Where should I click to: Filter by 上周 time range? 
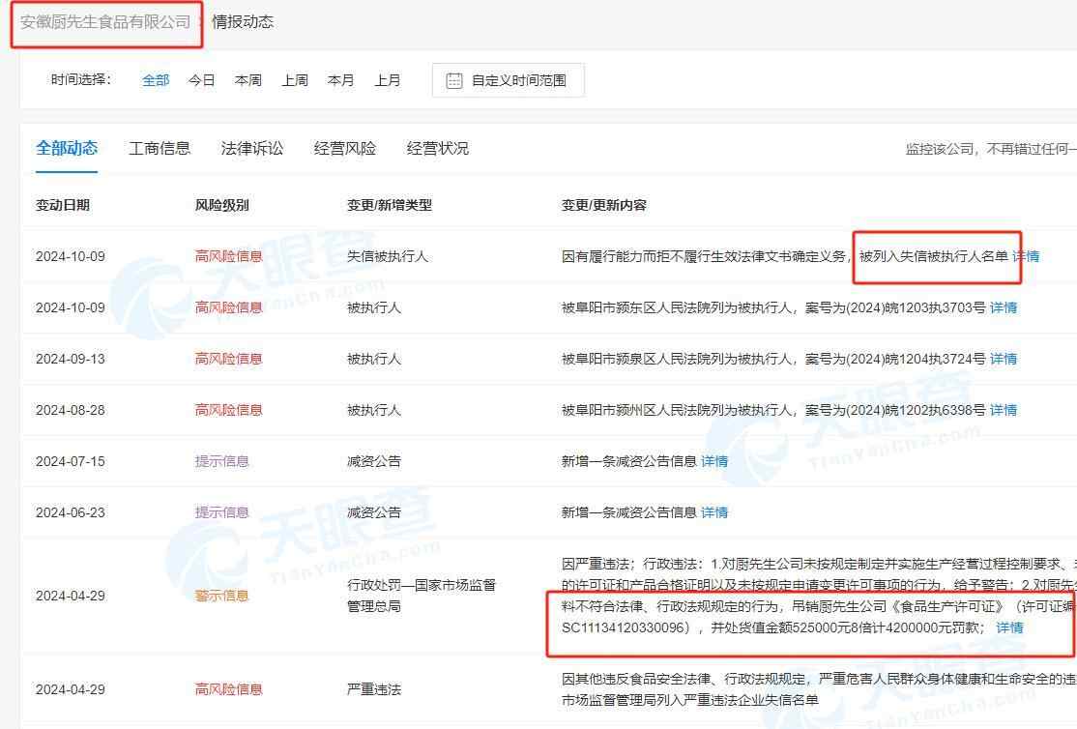[x=295, y=80]
